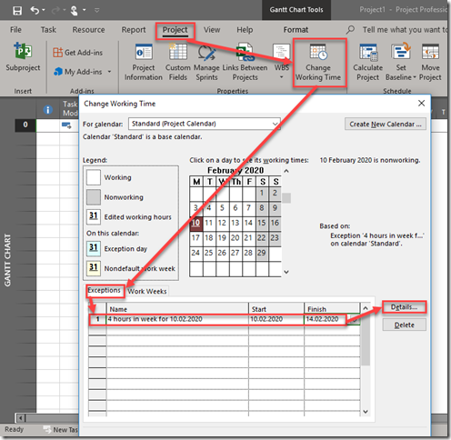Close the Change Working Time dialog
Image resolution: width=451 pixels, height=440 pixels.
pyautogui.click(x=421, y=104)
